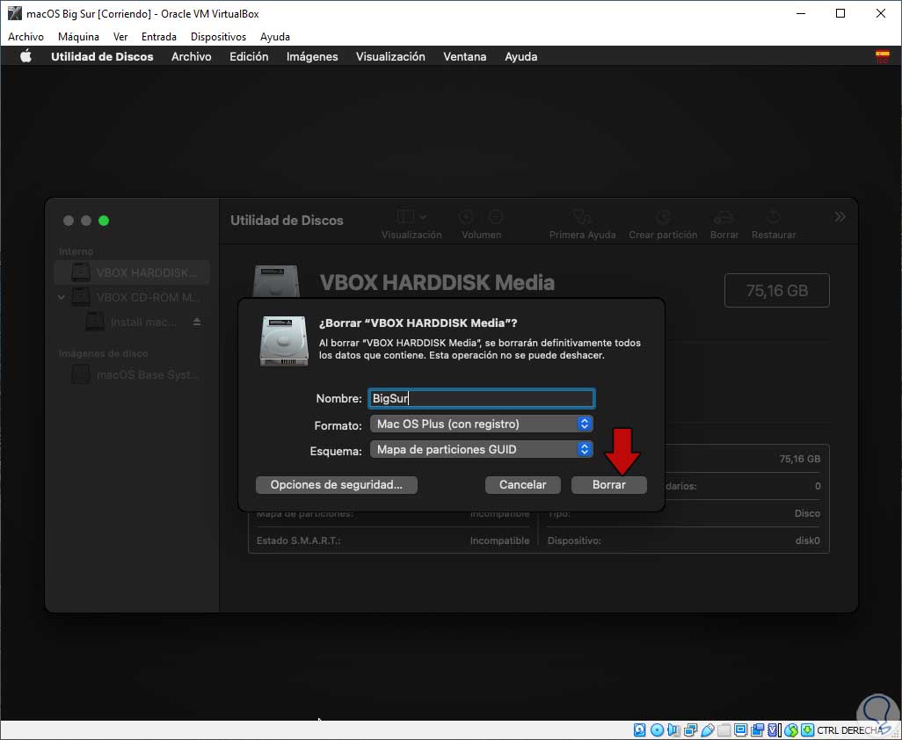Screen dimensions: 902x740
Task: Click the VirtualBox USB status icon
Action: tap(708, 730)
